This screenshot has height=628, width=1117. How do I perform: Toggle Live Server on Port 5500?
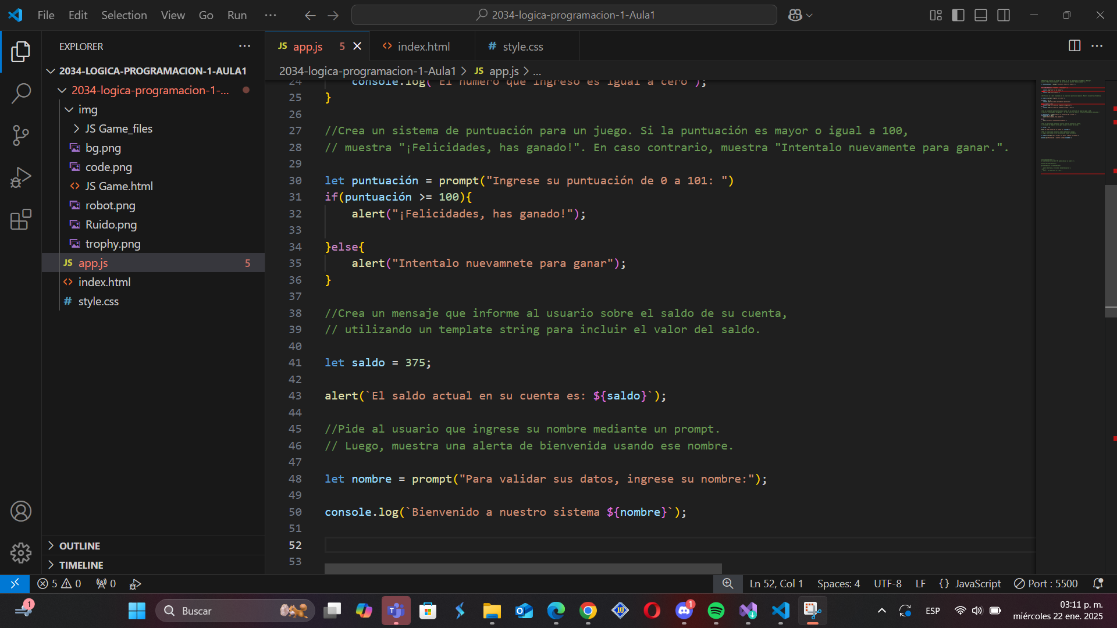1045,583
